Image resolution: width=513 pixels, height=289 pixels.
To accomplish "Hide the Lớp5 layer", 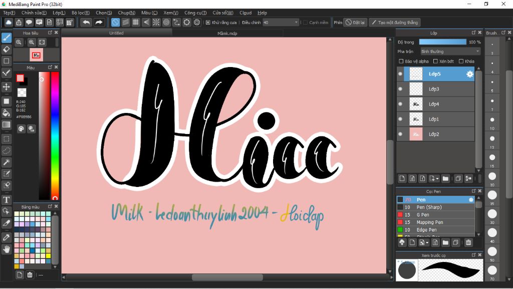I will [400, 74].
